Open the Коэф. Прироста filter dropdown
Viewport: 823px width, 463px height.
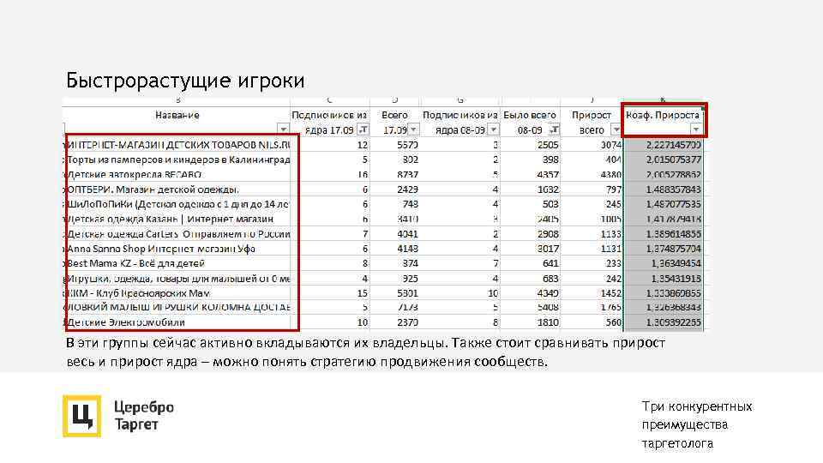pyautogui.click(x=696, y=129)
